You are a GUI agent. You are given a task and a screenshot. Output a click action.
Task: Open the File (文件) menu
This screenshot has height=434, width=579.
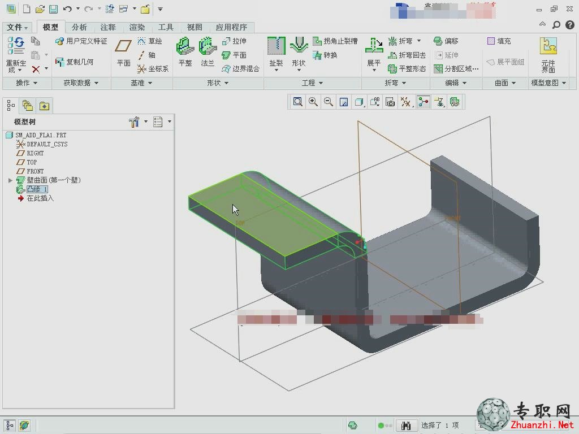tap(17, 27)
